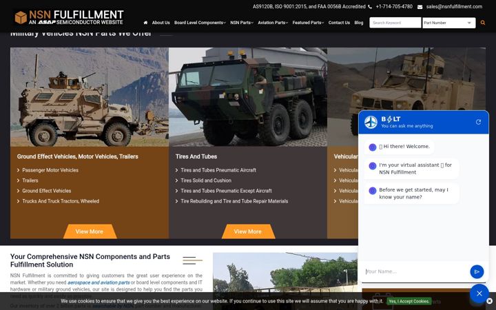
Task: Open Tires and Tubes Pneumatic Aircraft link
Action: [218, 170]
